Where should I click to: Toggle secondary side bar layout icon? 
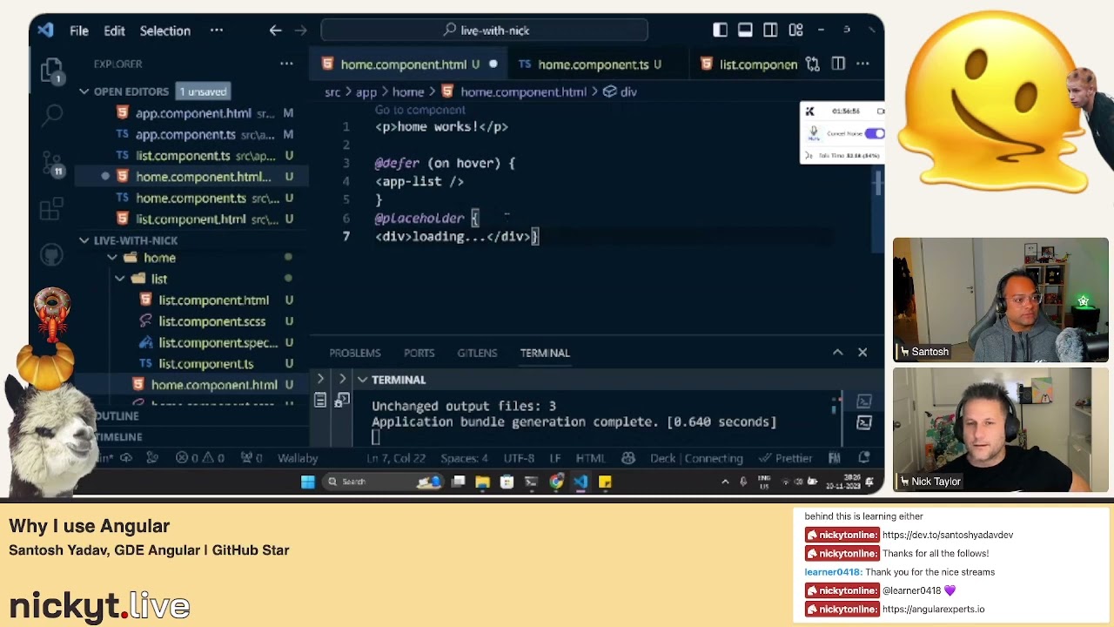pos(770,30)
